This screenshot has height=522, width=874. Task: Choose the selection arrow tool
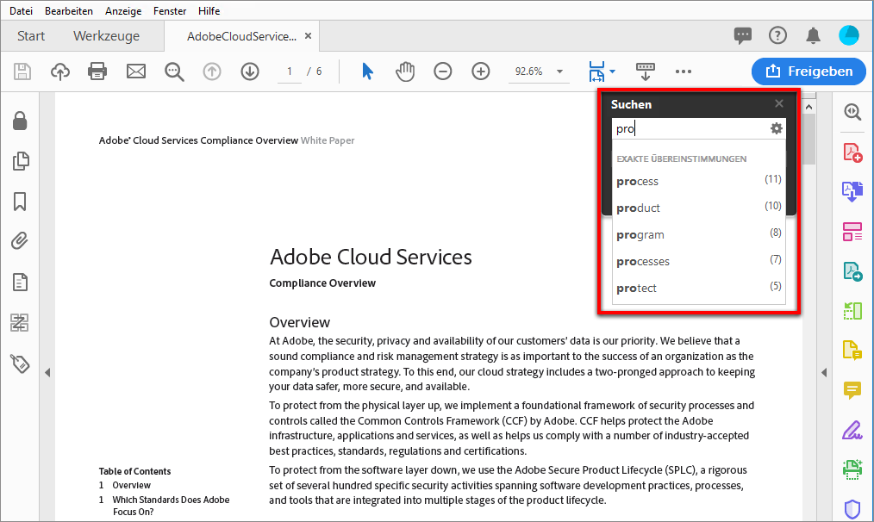pyautogui.click(x=367, y=71)
